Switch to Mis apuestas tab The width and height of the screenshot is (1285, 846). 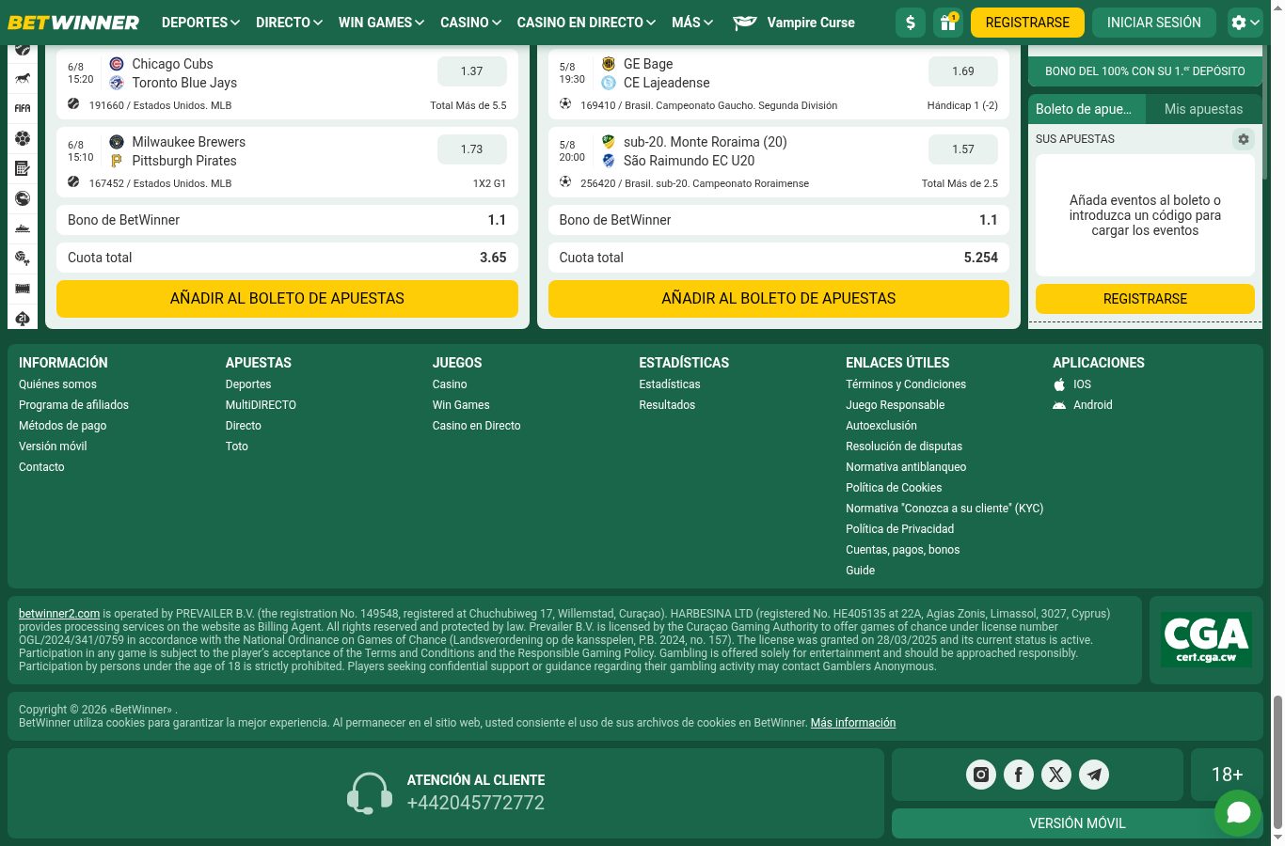[x=1203, y=109]
